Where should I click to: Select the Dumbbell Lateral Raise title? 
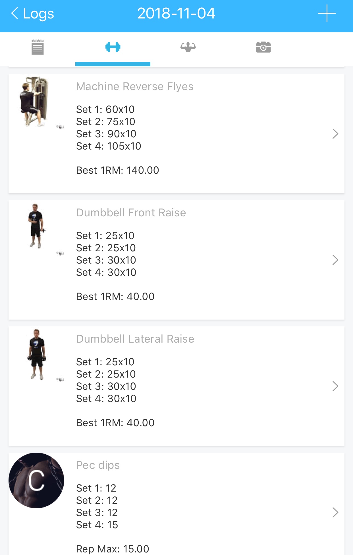pyautogui.click(x=135, y=339)
